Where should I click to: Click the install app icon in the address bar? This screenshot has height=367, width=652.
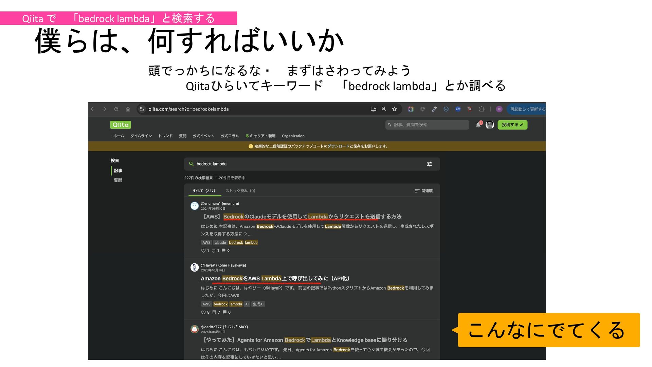point(373,109)
